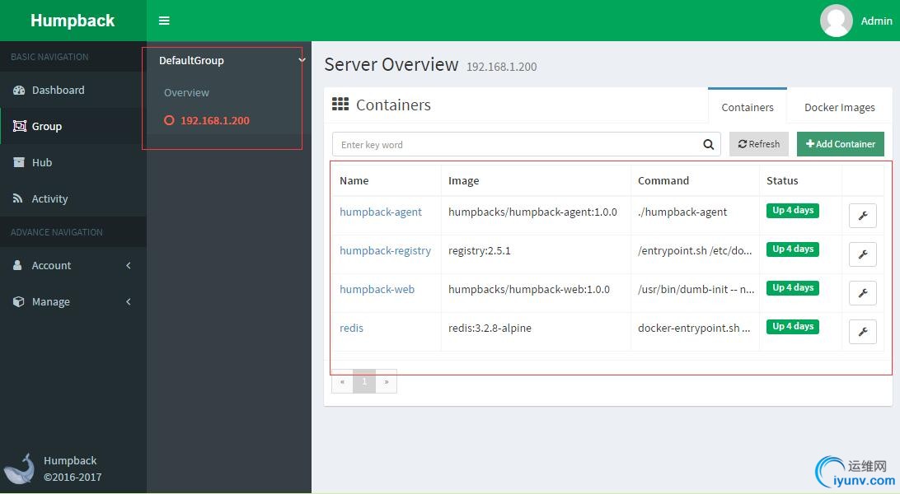The height and width of the screenshot is (494, 900).
Task: Open Dashboard in the sidebar
Action: [x=73, y=90]
